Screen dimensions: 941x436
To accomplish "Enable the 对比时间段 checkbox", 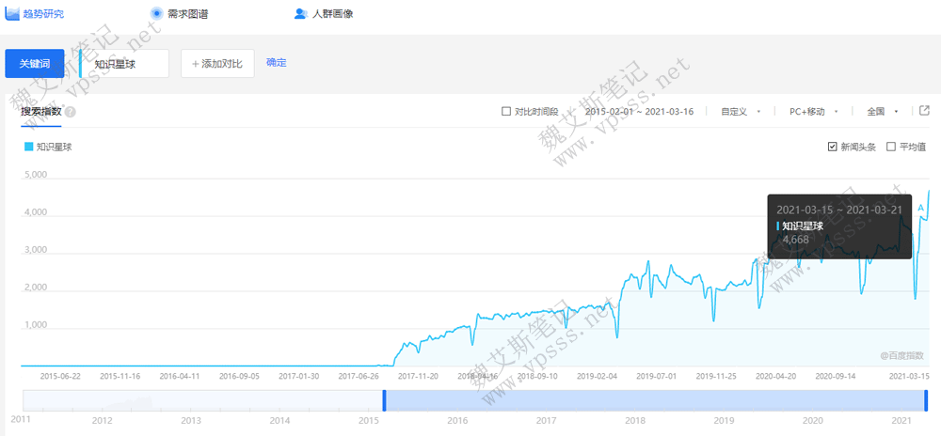I will pos(506,111).
